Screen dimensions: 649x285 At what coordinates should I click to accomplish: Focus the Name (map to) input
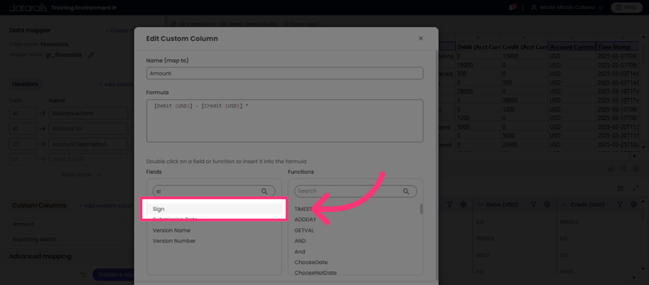pos(285,74)
